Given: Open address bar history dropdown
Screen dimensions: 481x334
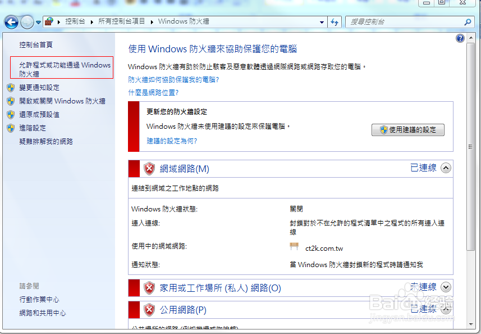Looking at the screenshot, I should pos(322,22).
